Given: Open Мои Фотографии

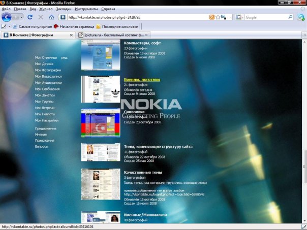Looking at the screenshot, I should tap(48, 70).
